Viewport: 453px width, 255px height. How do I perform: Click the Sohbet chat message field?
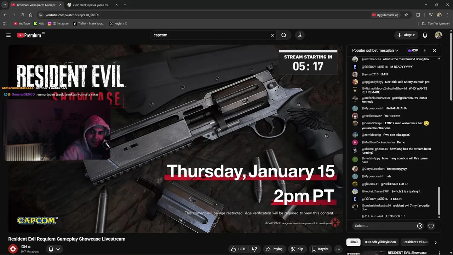[384, 226]
